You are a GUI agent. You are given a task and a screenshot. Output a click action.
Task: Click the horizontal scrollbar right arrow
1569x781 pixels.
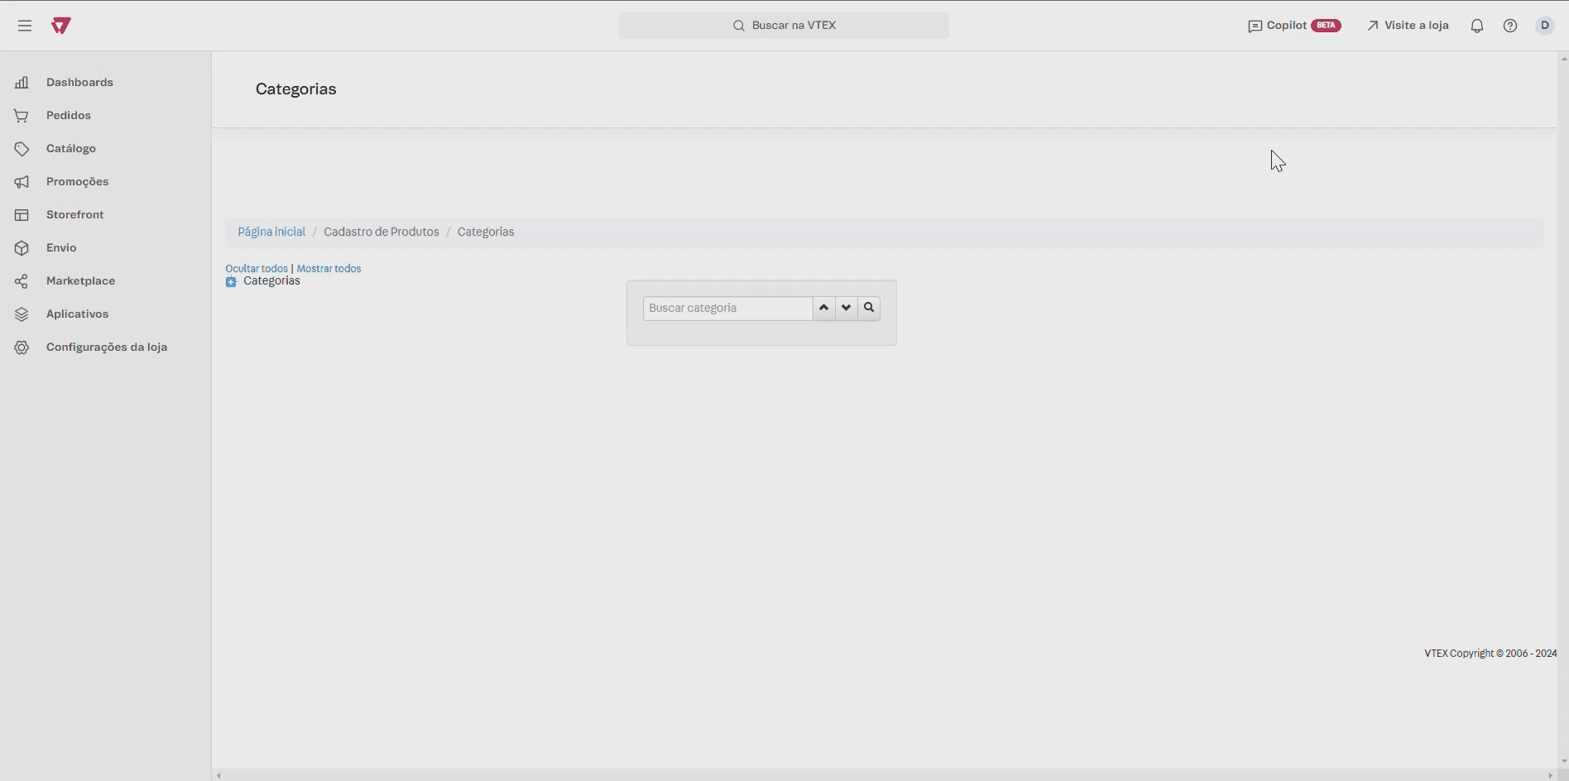click(x=1551, y=775)
